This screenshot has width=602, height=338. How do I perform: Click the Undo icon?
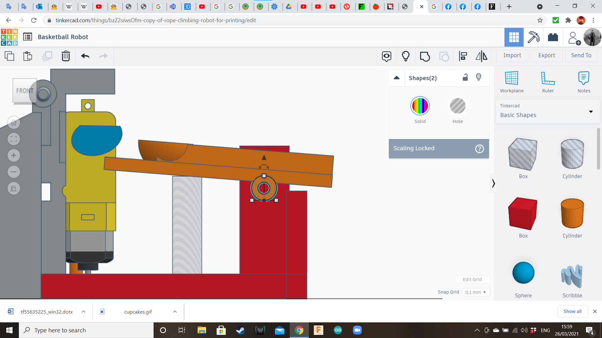pyautogui.click(x=85, y=56)
